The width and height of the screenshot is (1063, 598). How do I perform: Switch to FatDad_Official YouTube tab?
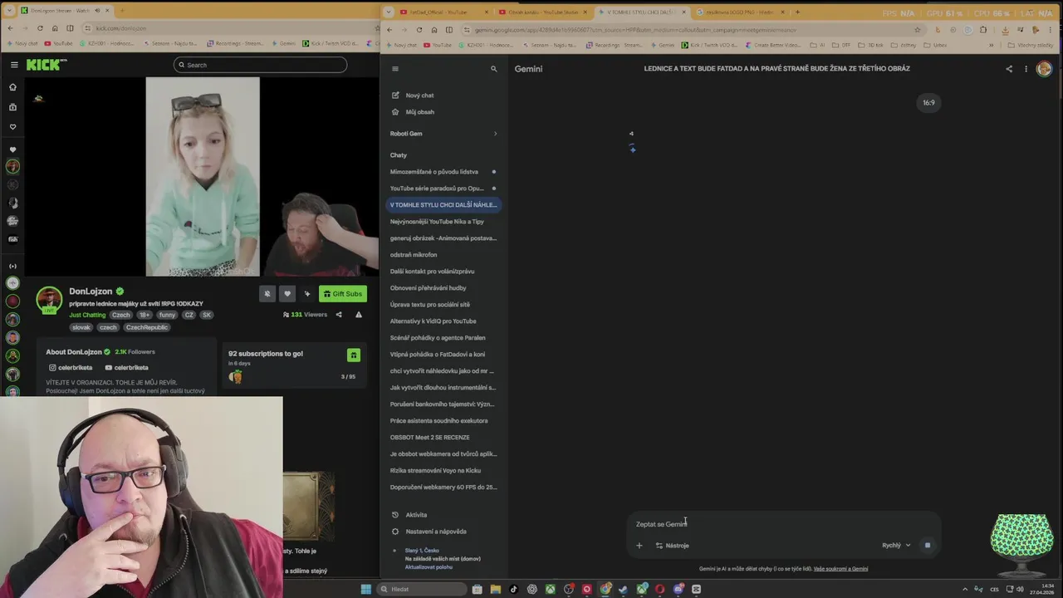(438, 12)
